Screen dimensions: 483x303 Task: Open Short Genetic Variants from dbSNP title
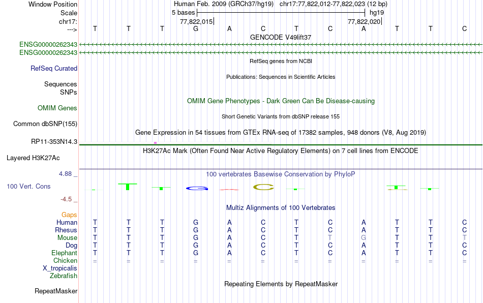[x=281, y=117]
